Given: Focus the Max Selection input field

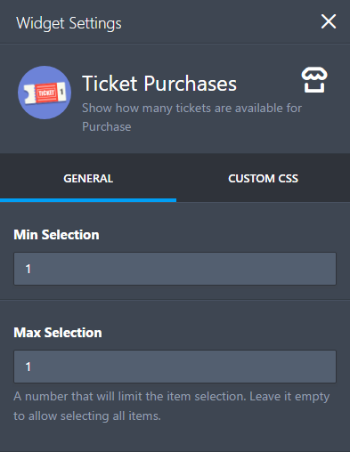Looking at the screenshot, I should click(175, 367).
